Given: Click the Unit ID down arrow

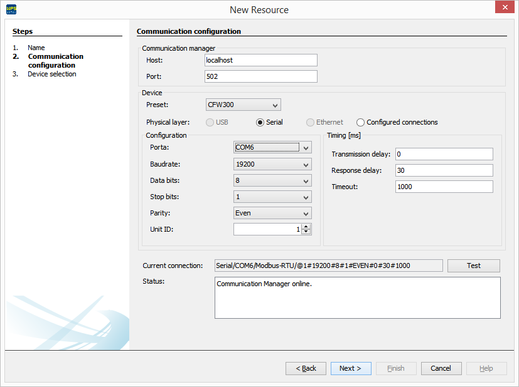Looking at the screenshot, I should [x=306, y=232].
